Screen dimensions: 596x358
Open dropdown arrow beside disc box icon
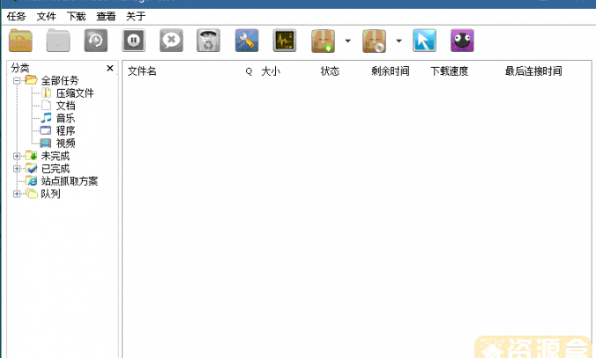pyautogui.click(x=399, y=41)
